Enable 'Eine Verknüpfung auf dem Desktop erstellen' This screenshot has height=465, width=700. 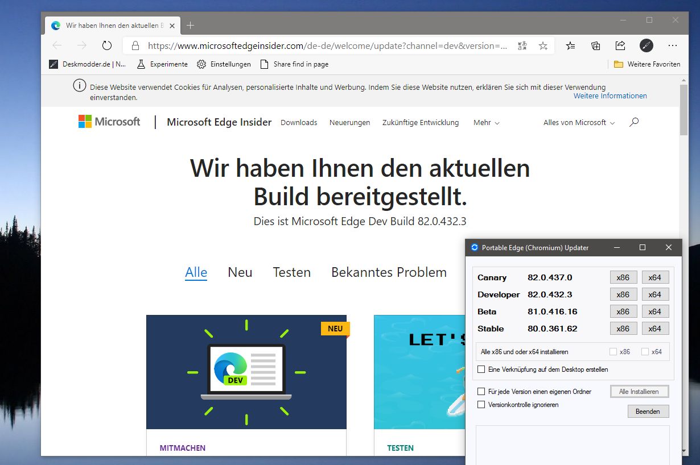click(x=481, y=369)
